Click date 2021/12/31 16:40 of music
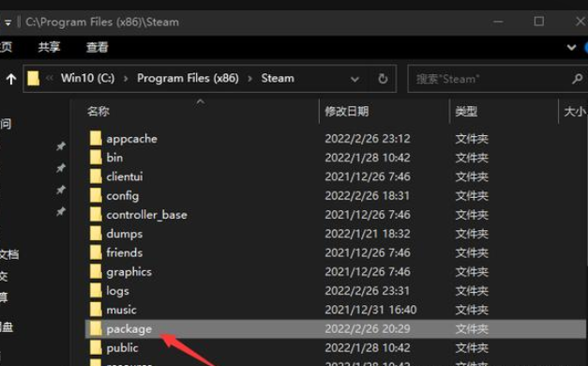The image size is (588, 366). click(x=370, y=310)
